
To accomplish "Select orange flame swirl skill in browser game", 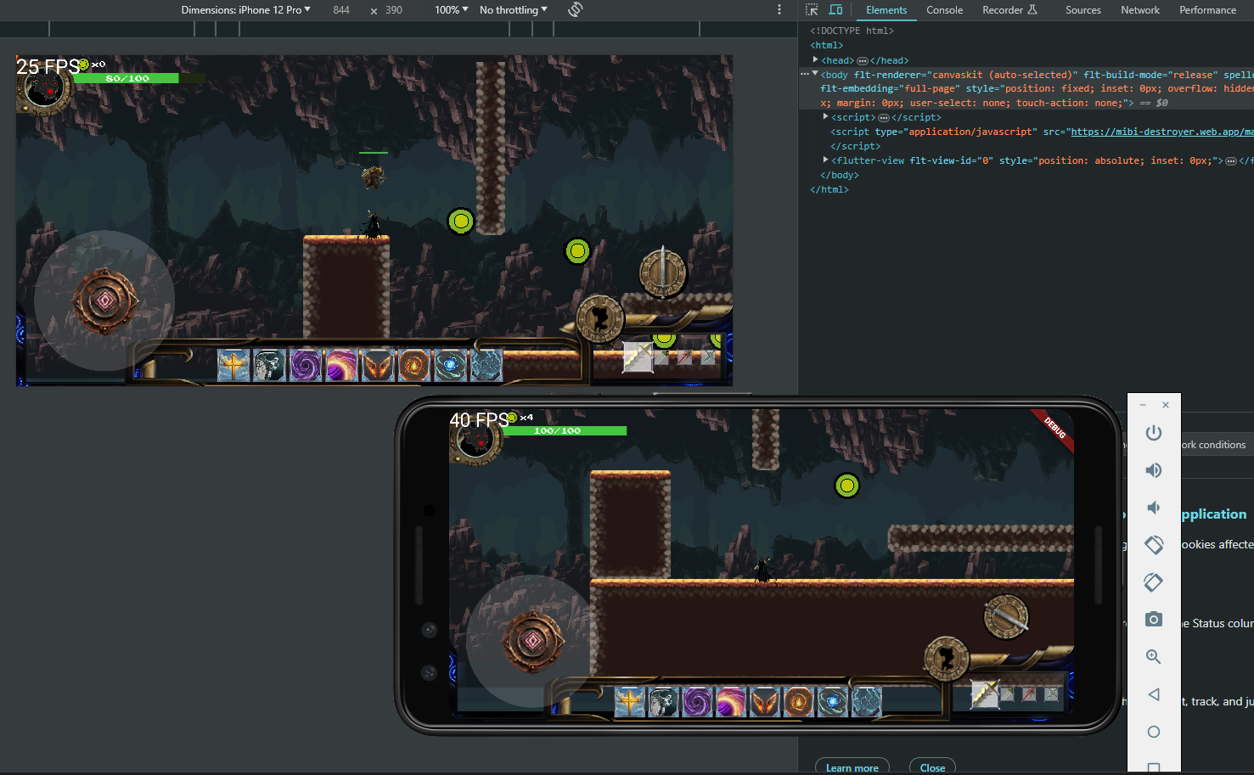I will click(x=414, y=366).
